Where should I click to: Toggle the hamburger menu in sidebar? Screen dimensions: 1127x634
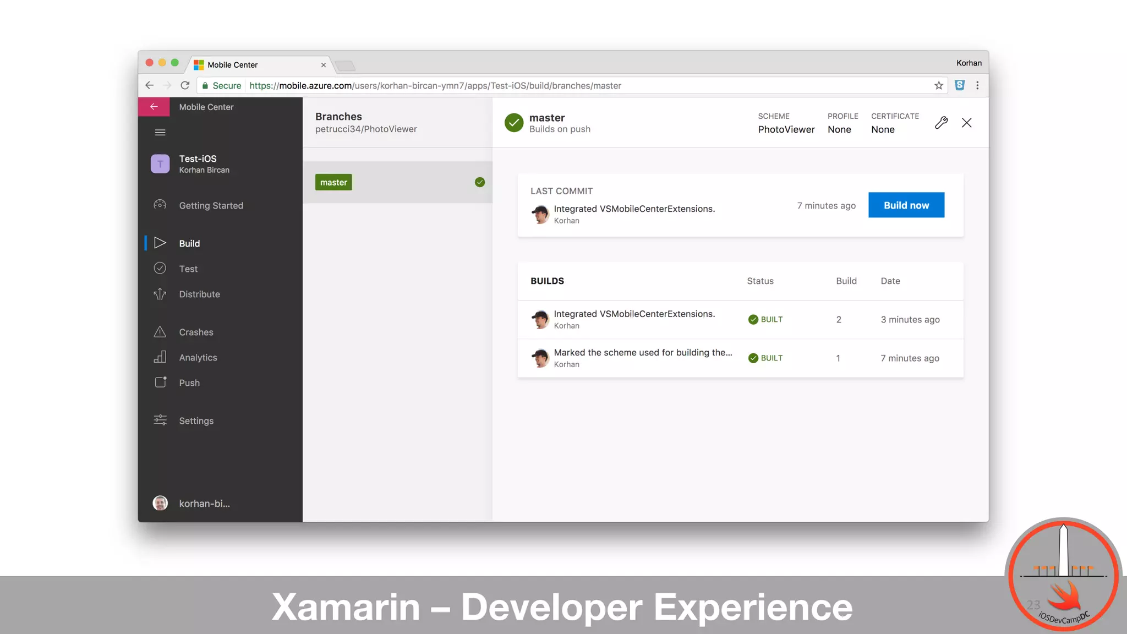[x=160, y=133]
